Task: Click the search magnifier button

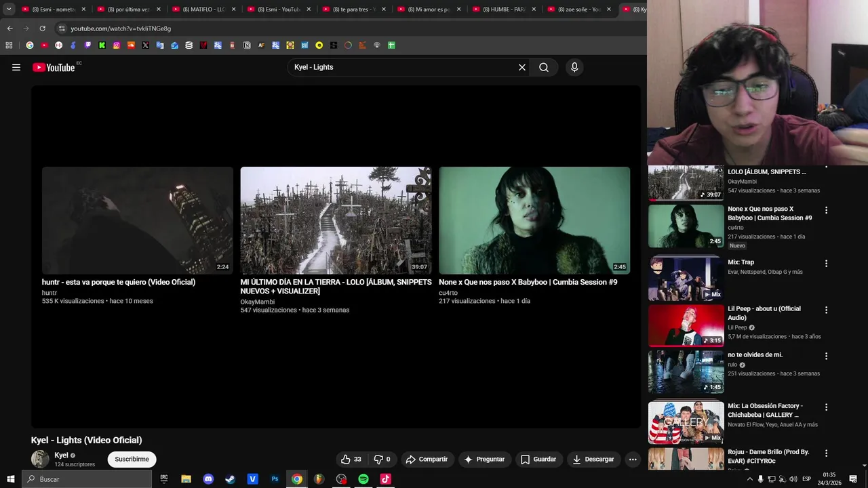Action: tap(544, 67)
